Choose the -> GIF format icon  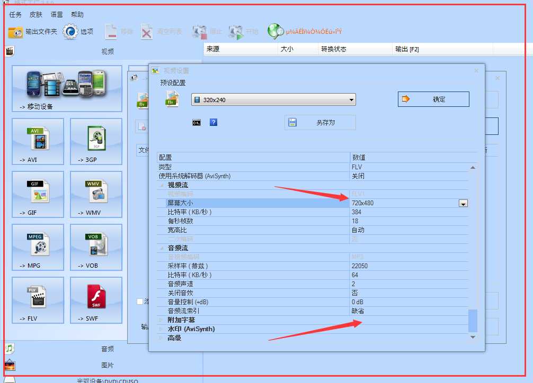tap(38, 194)
